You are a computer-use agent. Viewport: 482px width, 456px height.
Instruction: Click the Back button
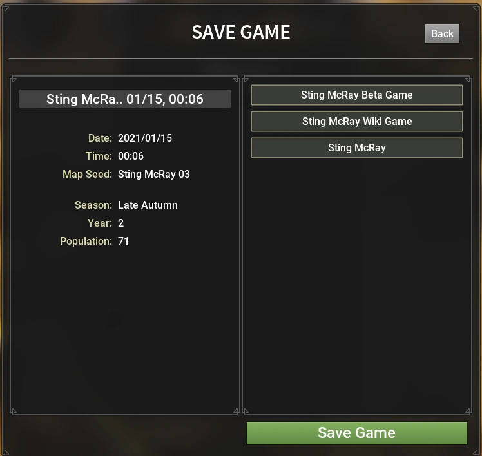coord(442,33)
